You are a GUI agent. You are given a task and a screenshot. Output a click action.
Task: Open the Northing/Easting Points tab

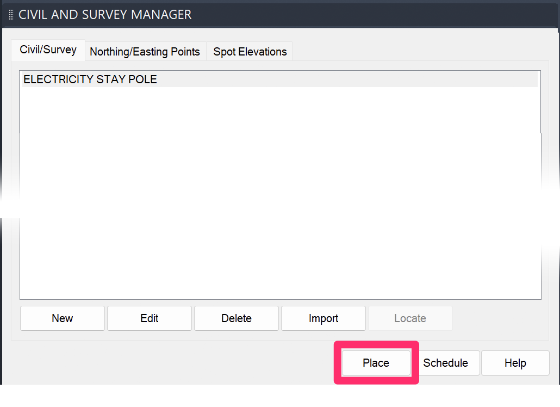click(x=145, y=52)
